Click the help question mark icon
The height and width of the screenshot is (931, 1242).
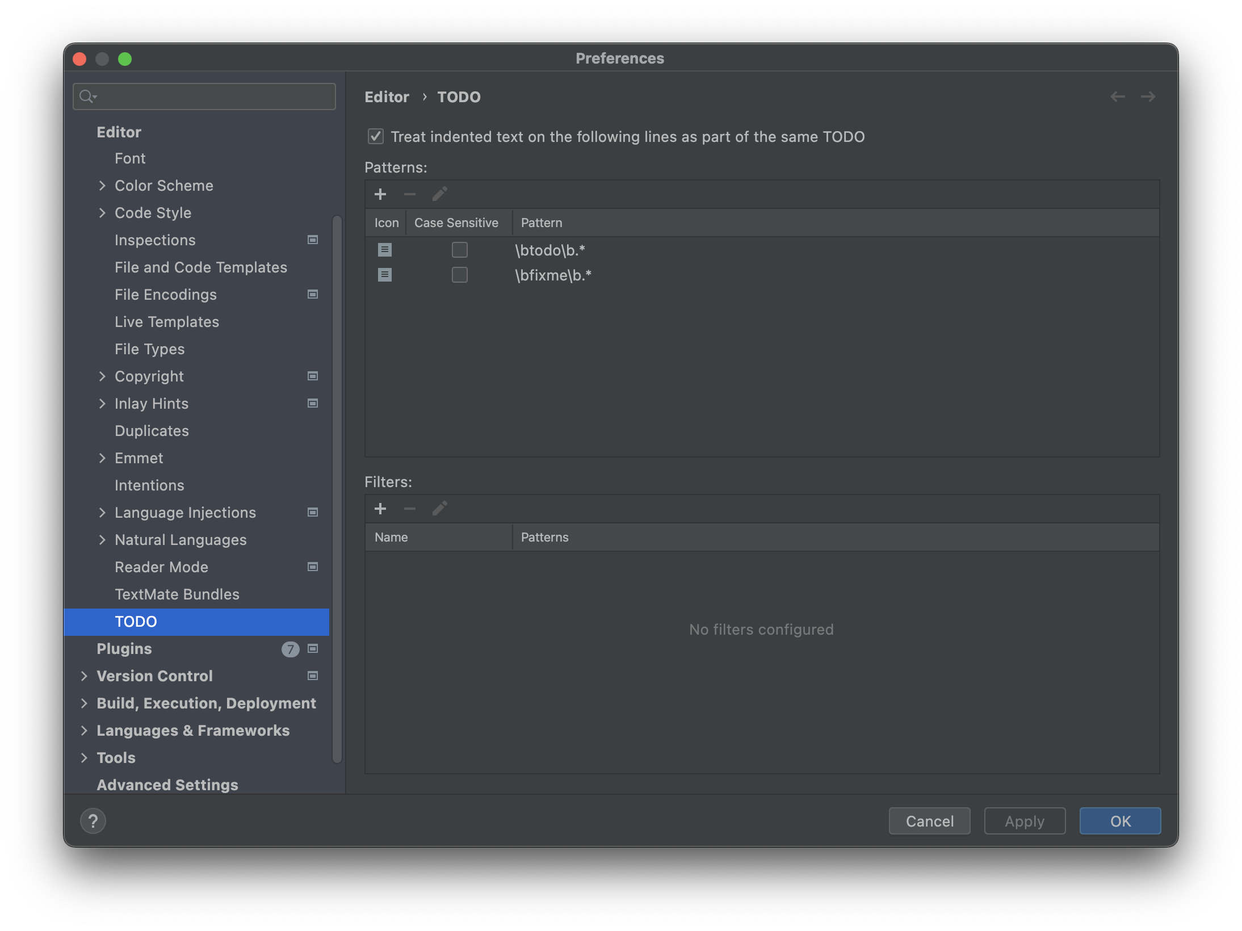(93, 821)
